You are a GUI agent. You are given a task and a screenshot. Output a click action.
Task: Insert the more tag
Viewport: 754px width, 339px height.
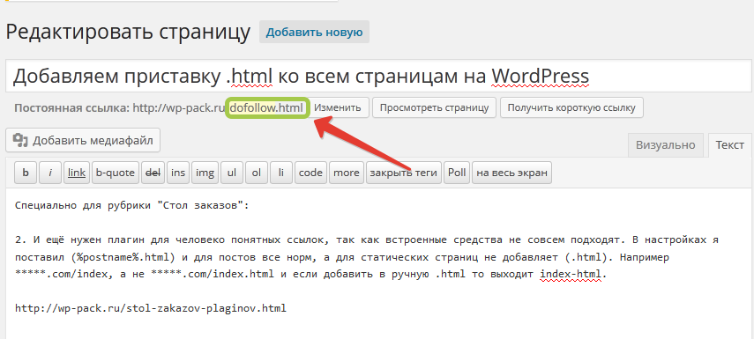[x=347, y=173]
